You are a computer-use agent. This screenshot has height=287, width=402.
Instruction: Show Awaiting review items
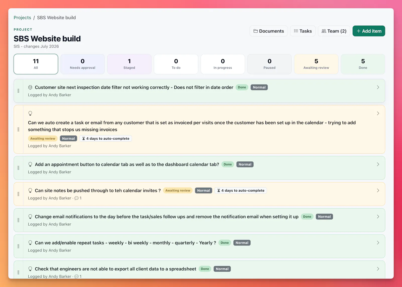[x=316, y=64]
